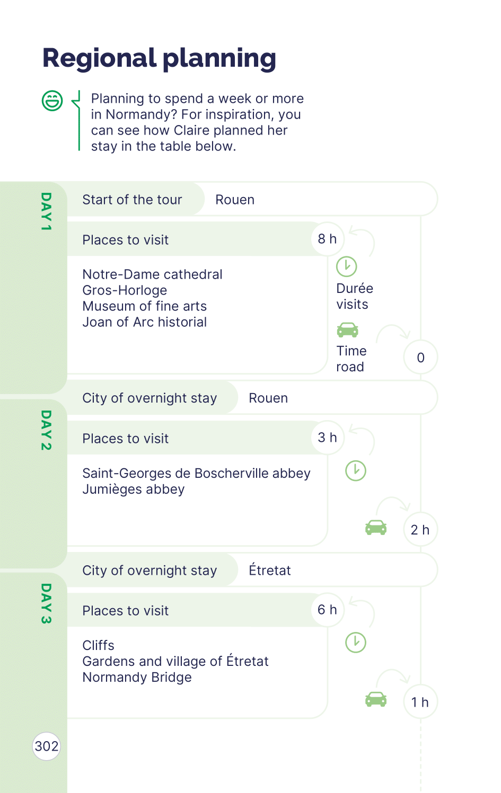Click the 0 road time badge
The height and width of the screenshot is (793, 501).
pyautogui.click(x=420, y=358)
